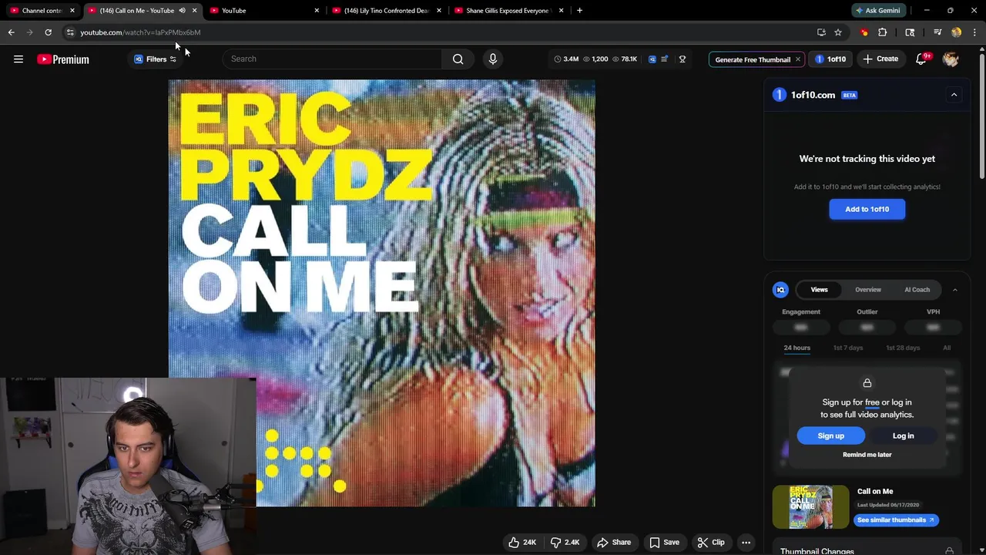The image size is (986, 555).
Task: Click the Call on Me small thumbnail
Action: pos(810,506)
